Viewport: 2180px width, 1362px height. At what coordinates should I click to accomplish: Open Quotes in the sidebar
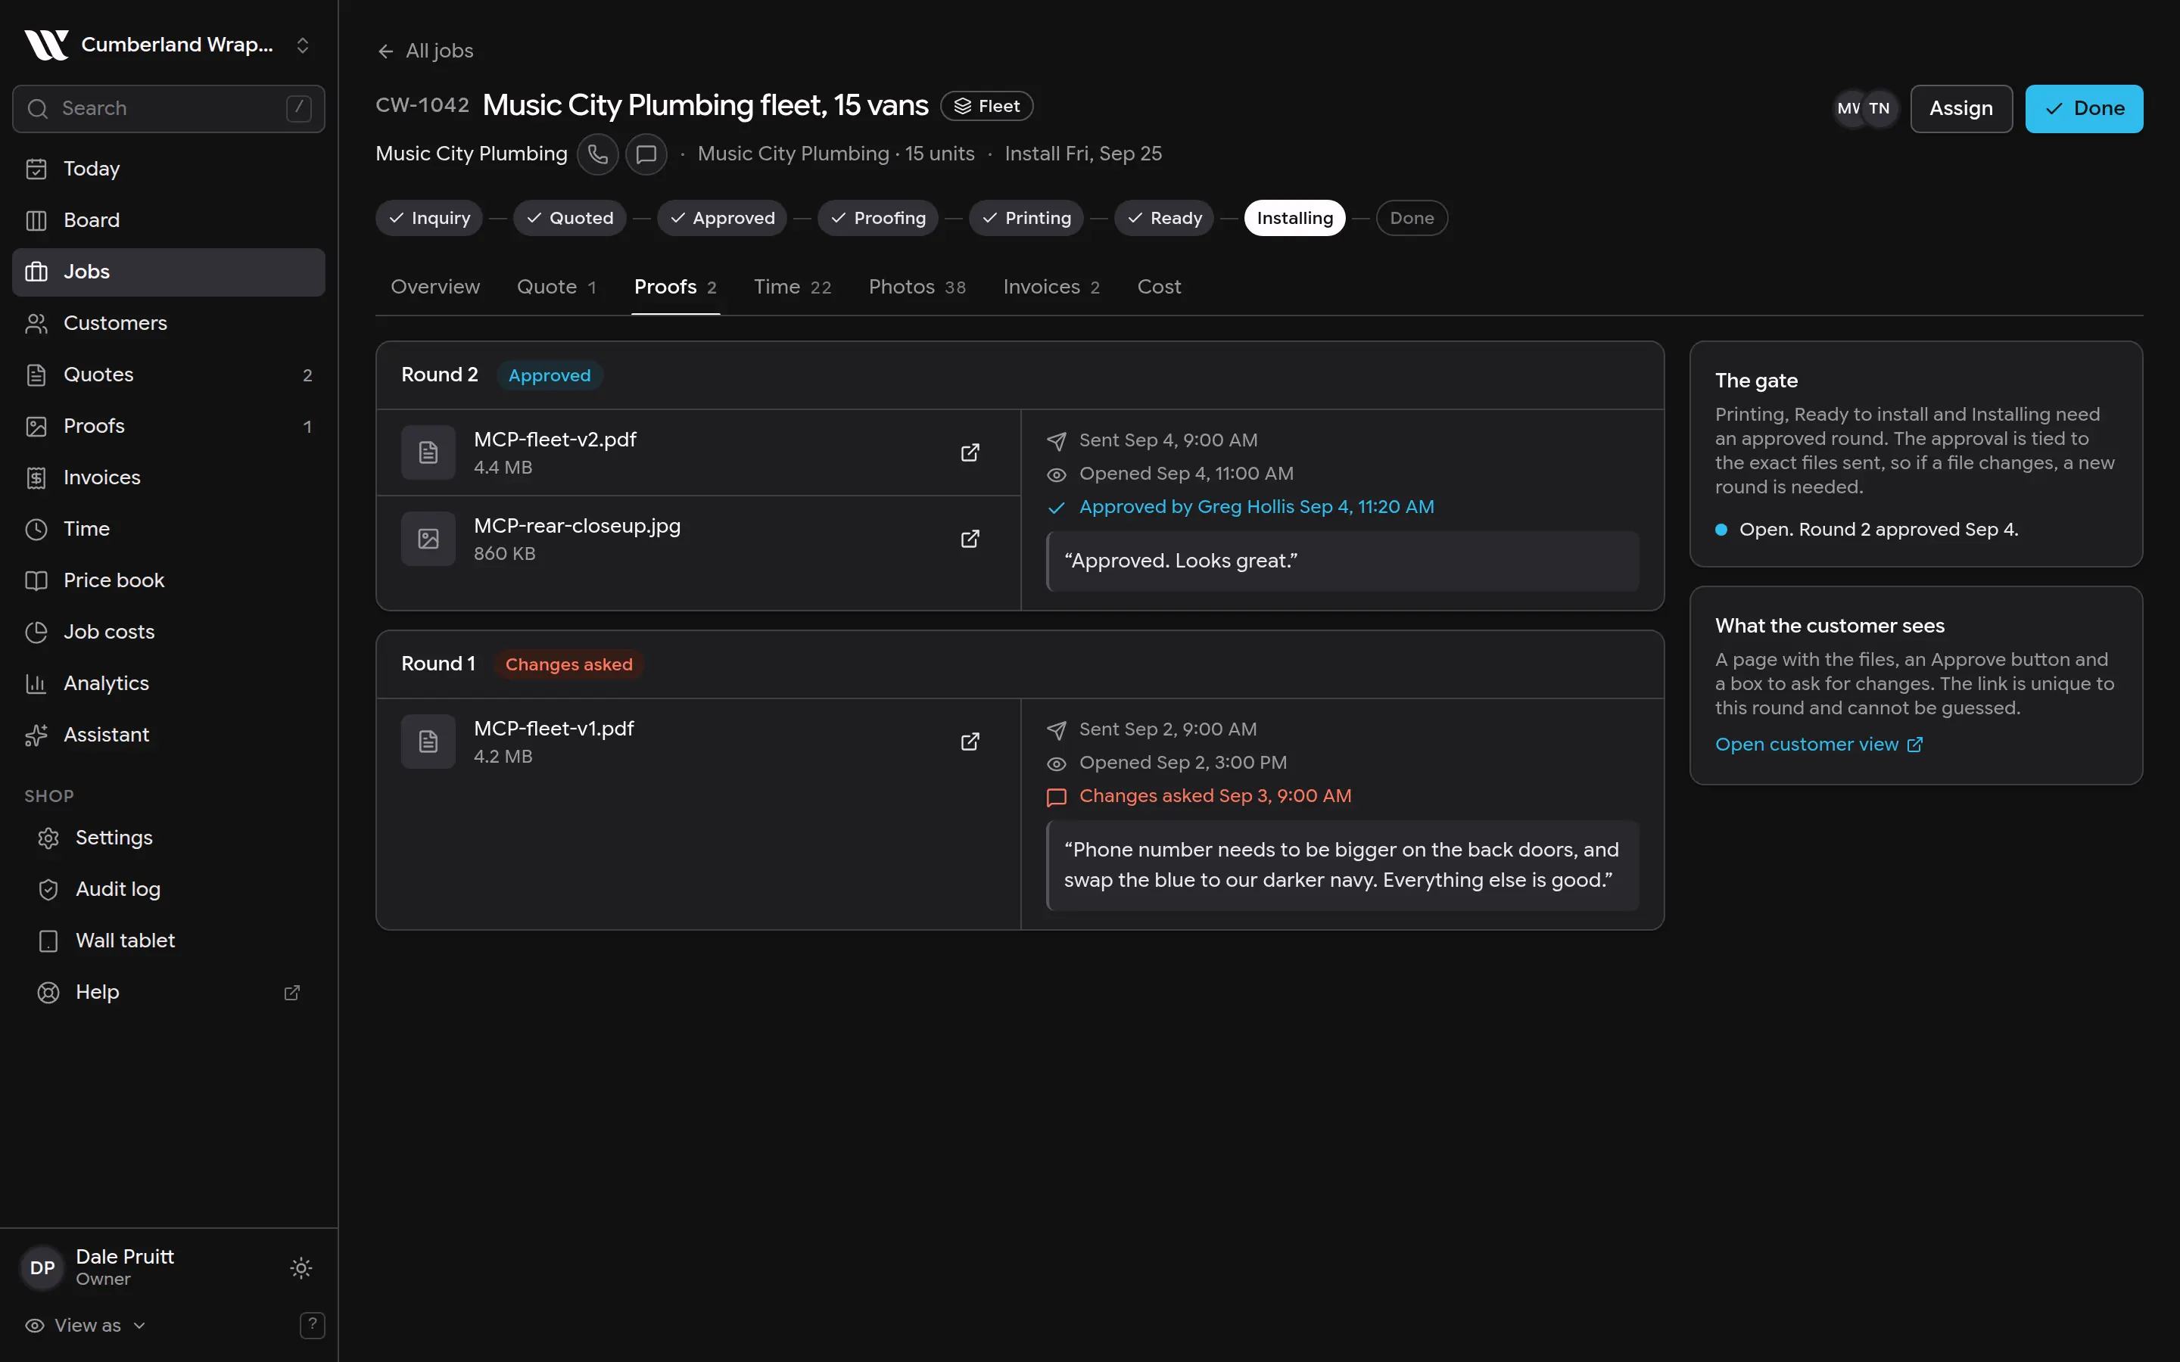(169, 375)
